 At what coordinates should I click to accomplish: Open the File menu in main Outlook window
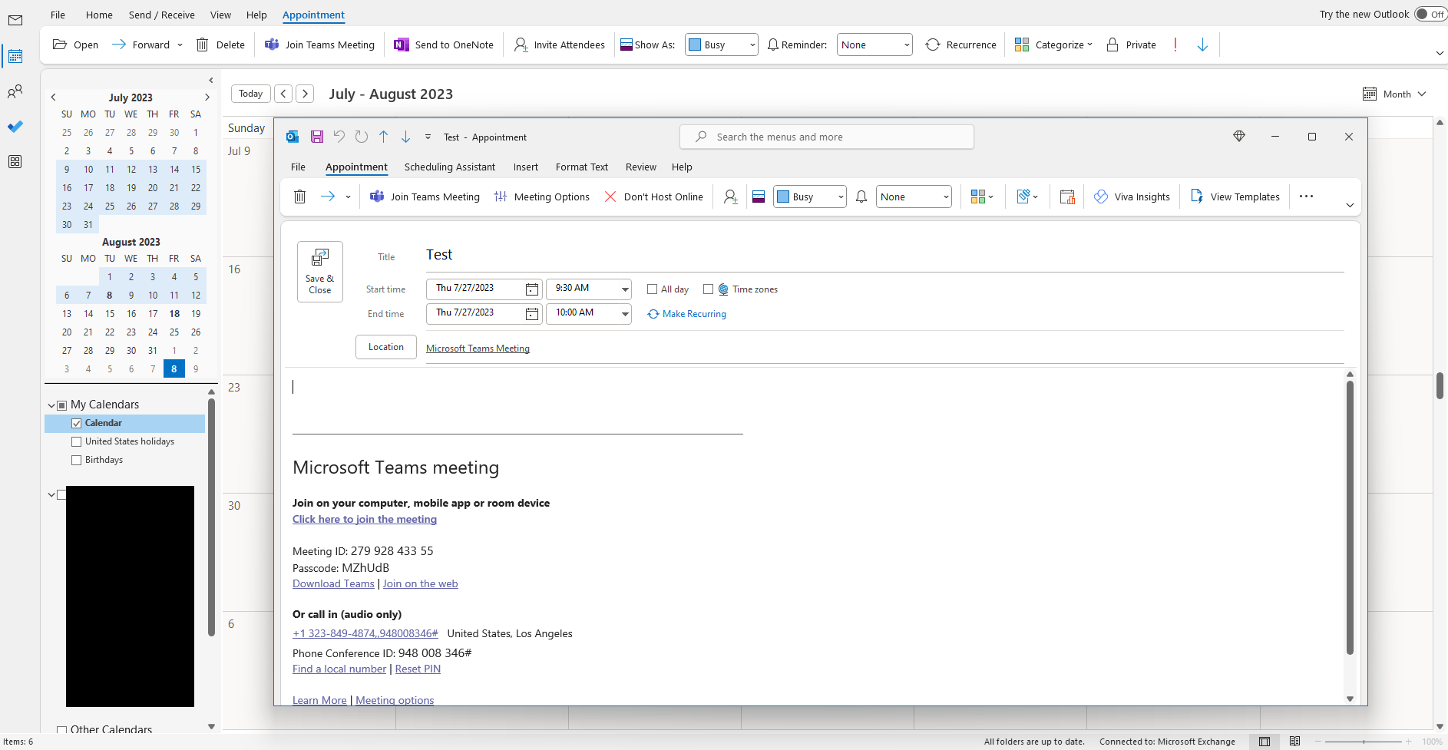tap(58, 15)
